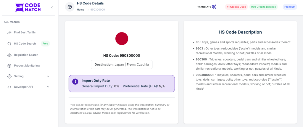Click the red Japan flag circle
303x127 pixels.
(122, 39)
